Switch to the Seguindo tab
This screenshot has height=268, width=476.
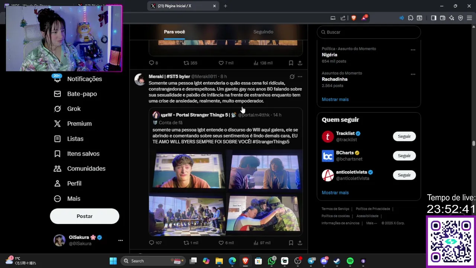(x=263, y=32)
